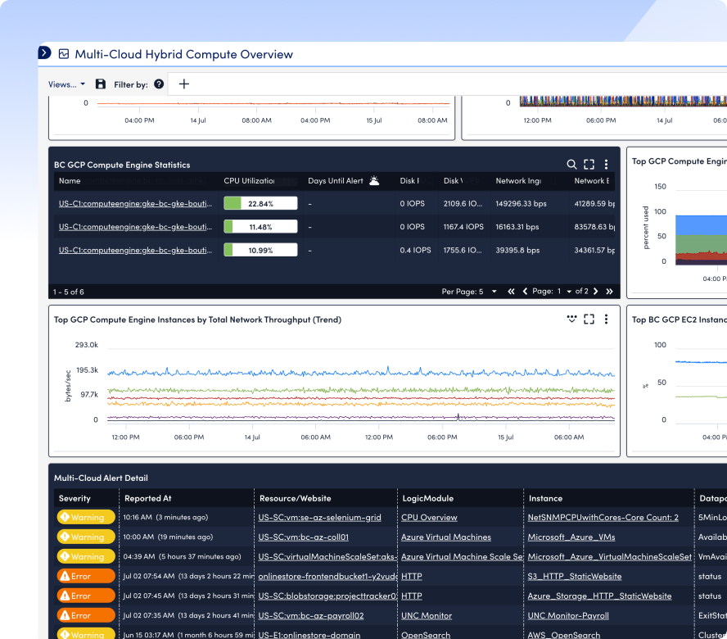This screenshot has height=639, width=727.
Task: Open the Azure Virtual Machines LogicModule link
Action: click(x=446, y=537)
